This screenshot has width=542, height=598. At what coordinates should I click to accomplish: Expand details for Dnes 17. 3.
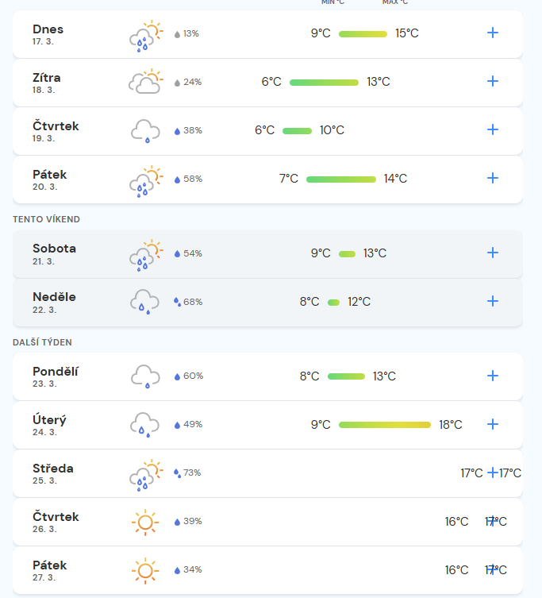click(x=493, y=33)
